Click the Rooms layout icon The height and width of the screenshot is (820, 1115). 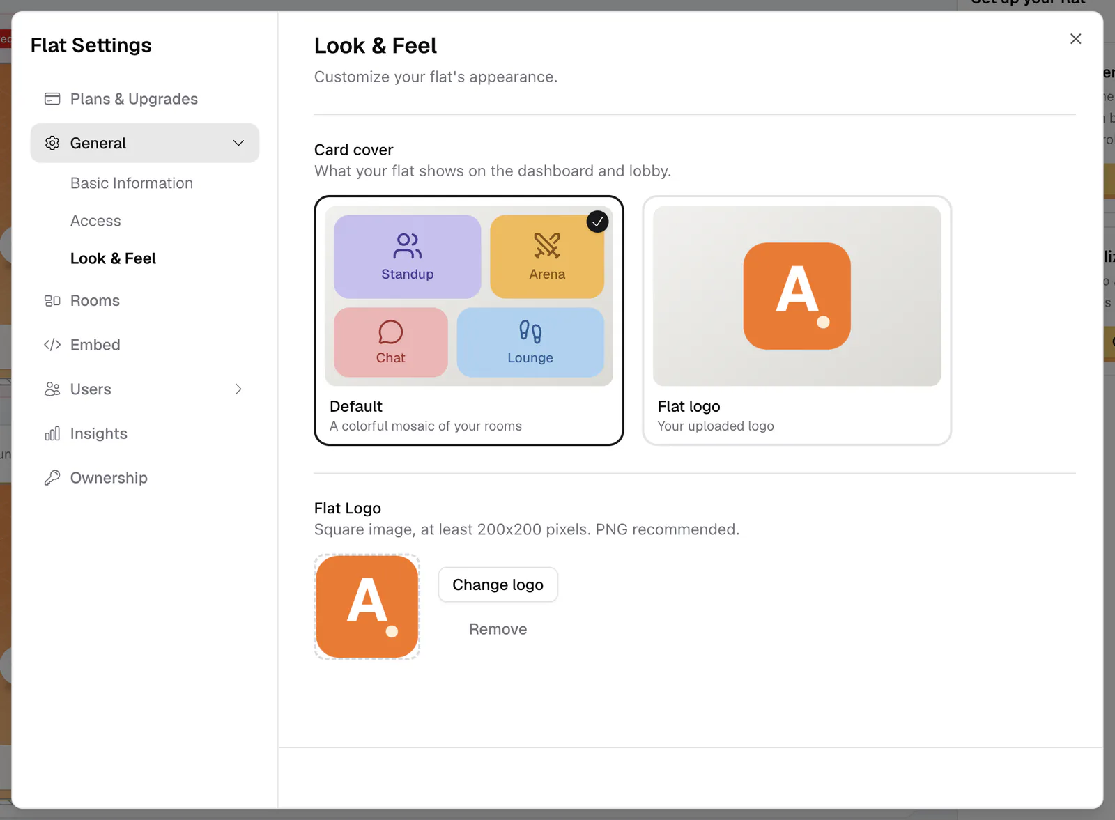(x=52, y=301)
